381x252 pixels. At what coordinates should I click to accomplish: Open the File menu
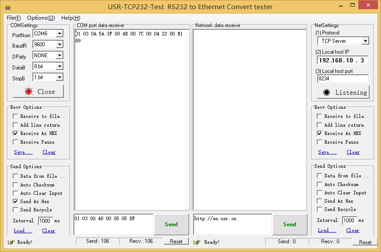coord(14,18)
